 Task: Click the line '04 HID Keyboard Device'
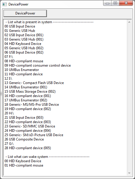click(23, 44)
